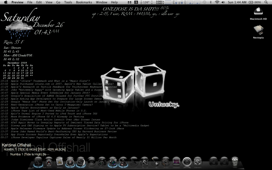
Task: Click headline "More Evidence of iPhone OS 4.0 Already in Testing"
Action: coord(47,117)
